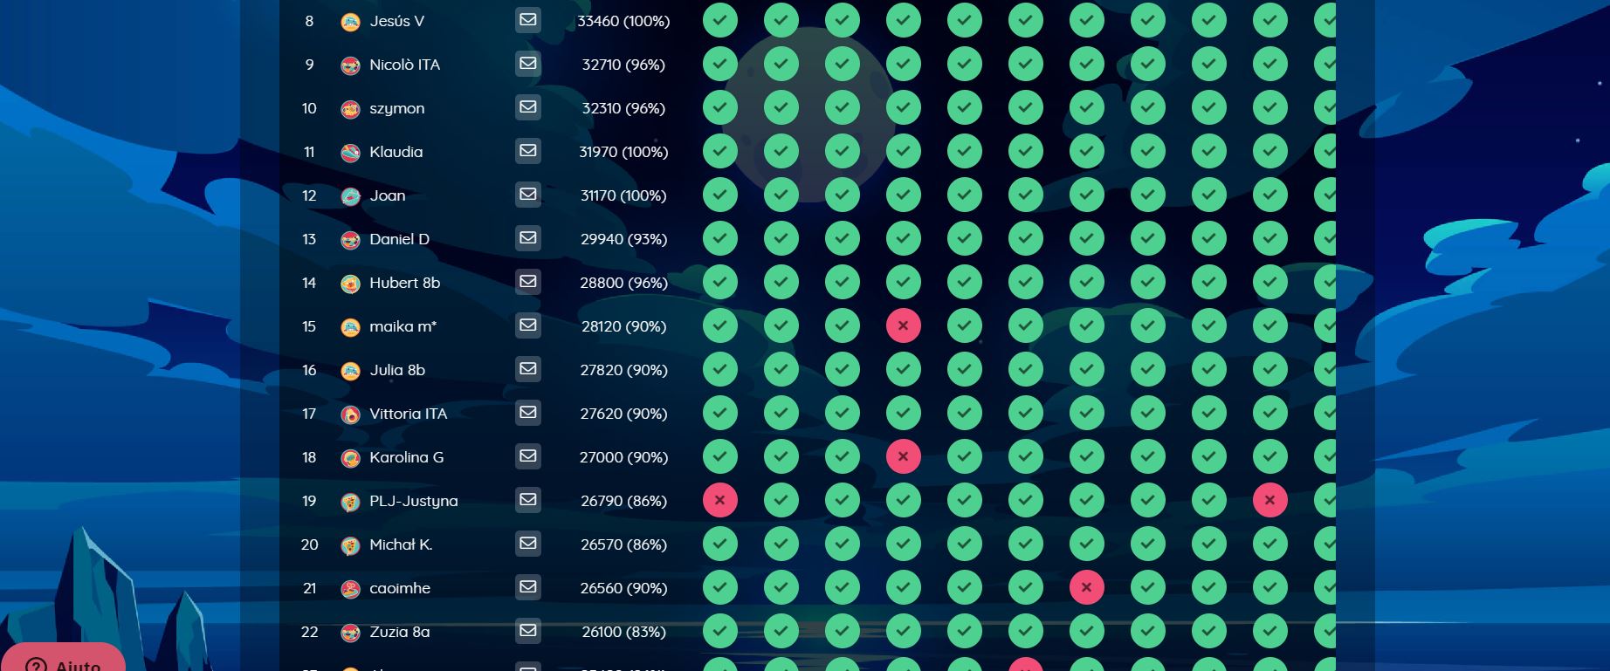Click the envelope icon beside Klaudia
This screenshot has height=671, width=1610.
point(527,151)
